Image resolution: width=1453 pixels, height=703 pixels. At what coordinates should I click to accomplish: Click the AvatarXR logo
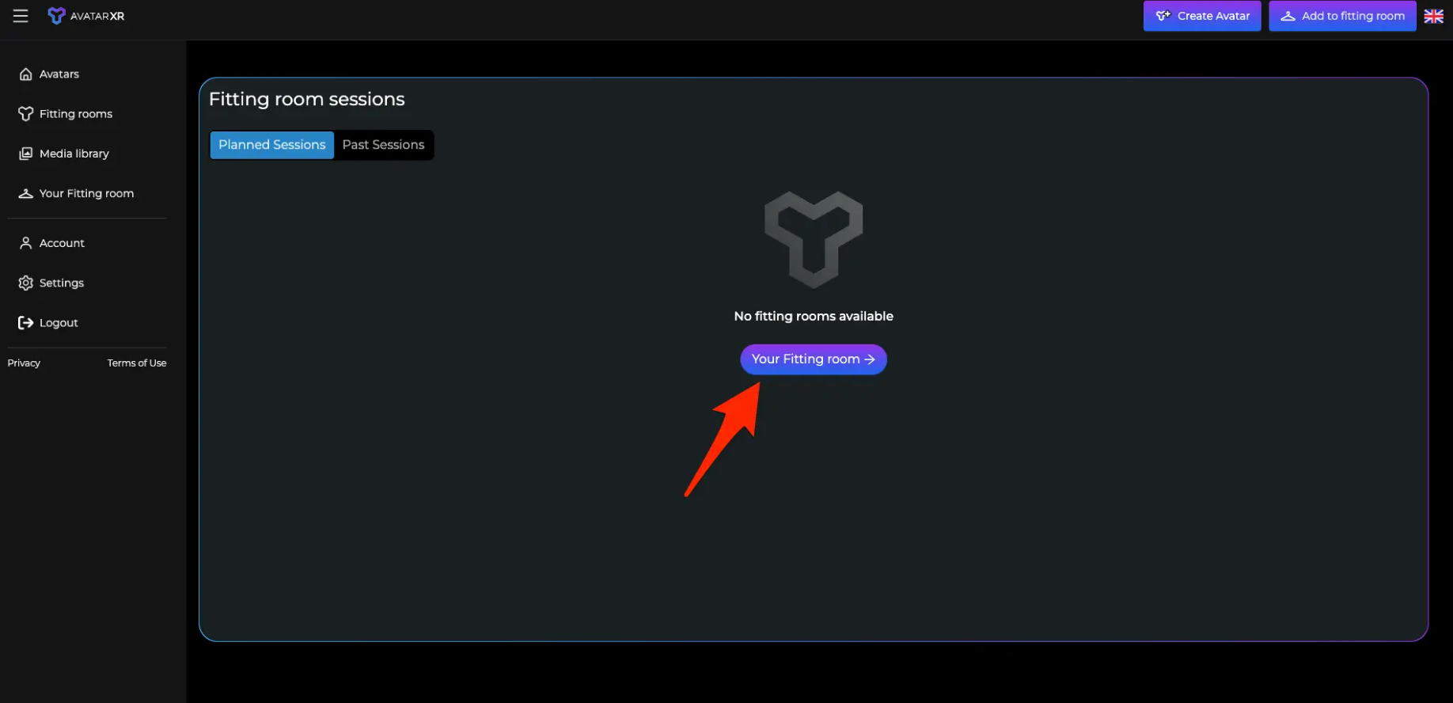[85, 16]
